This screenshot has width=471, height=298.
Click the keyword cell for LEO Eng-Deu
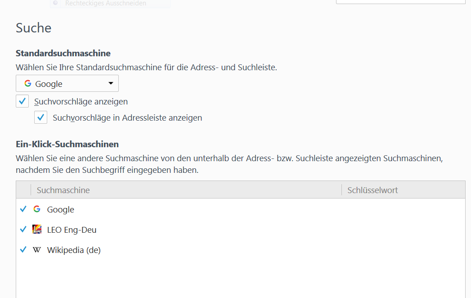point(403,230)
